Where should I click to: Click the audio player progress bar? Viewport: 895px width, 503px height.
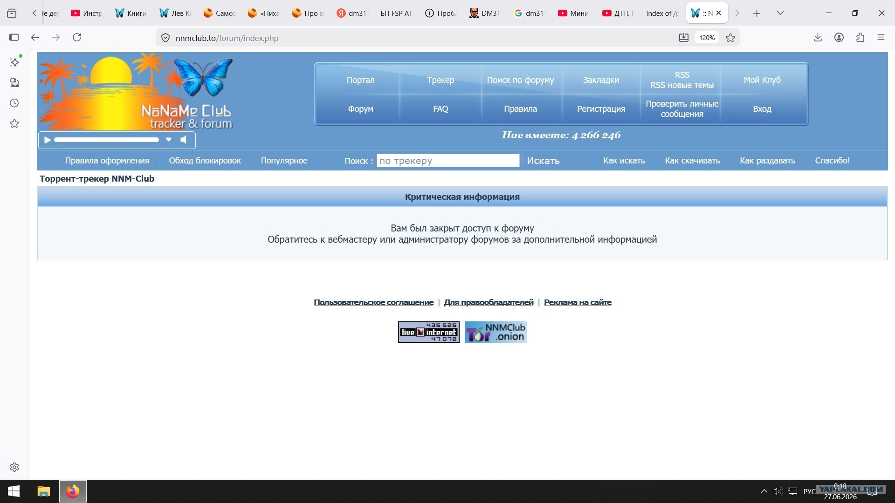point(106,140)
